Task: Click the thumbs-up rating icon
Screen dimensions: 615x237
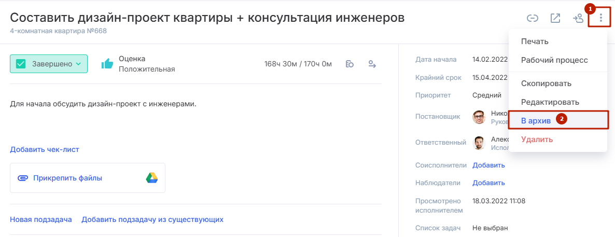Action: (107, 64)
